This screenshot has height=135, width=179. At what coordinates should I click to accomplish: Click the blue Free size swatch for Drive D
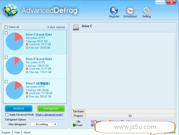(27, 72)
